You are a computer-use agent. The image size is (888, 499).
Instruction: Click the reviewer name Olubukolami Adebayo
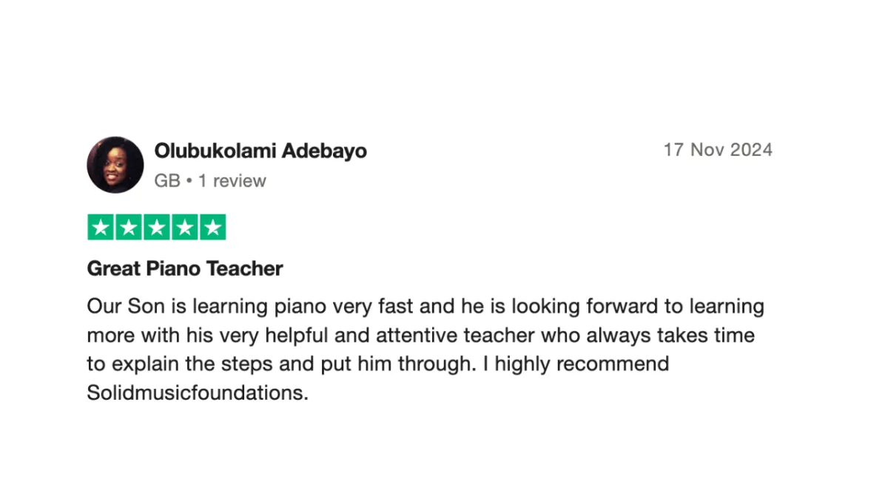(x=260, y=151)
